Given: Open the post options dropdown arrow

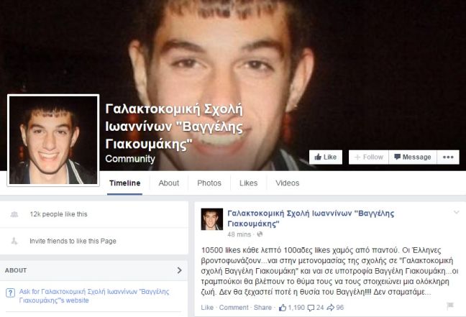Looking at the screenshot, I should [x=456, y=212].
